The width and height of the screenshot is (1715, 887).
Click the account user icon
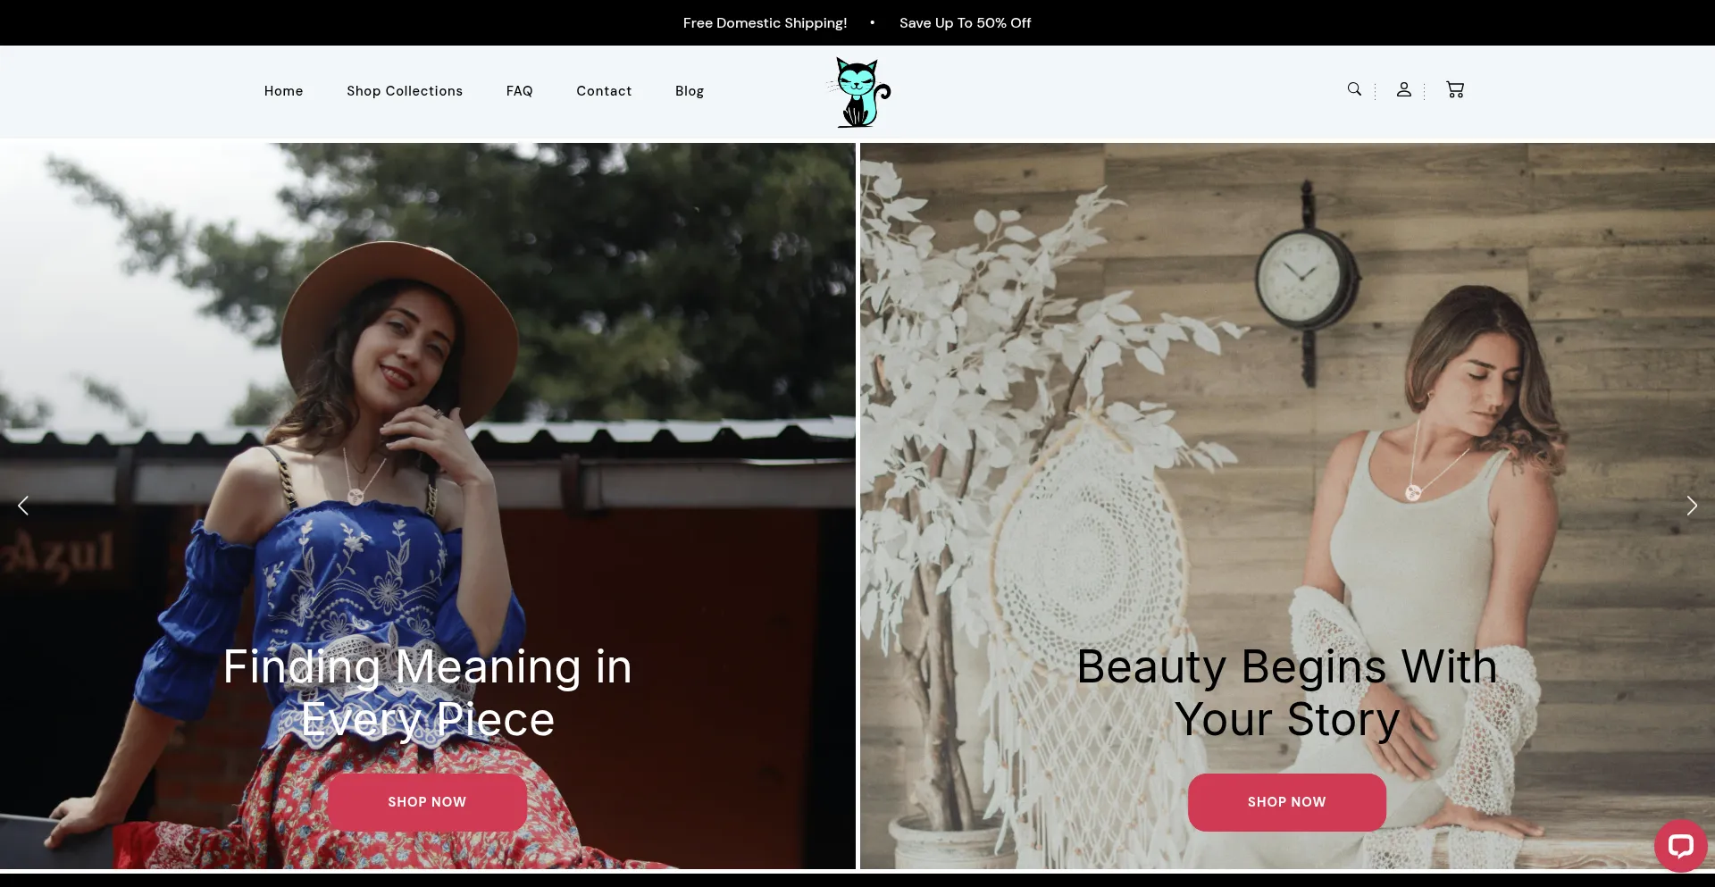1403,89
